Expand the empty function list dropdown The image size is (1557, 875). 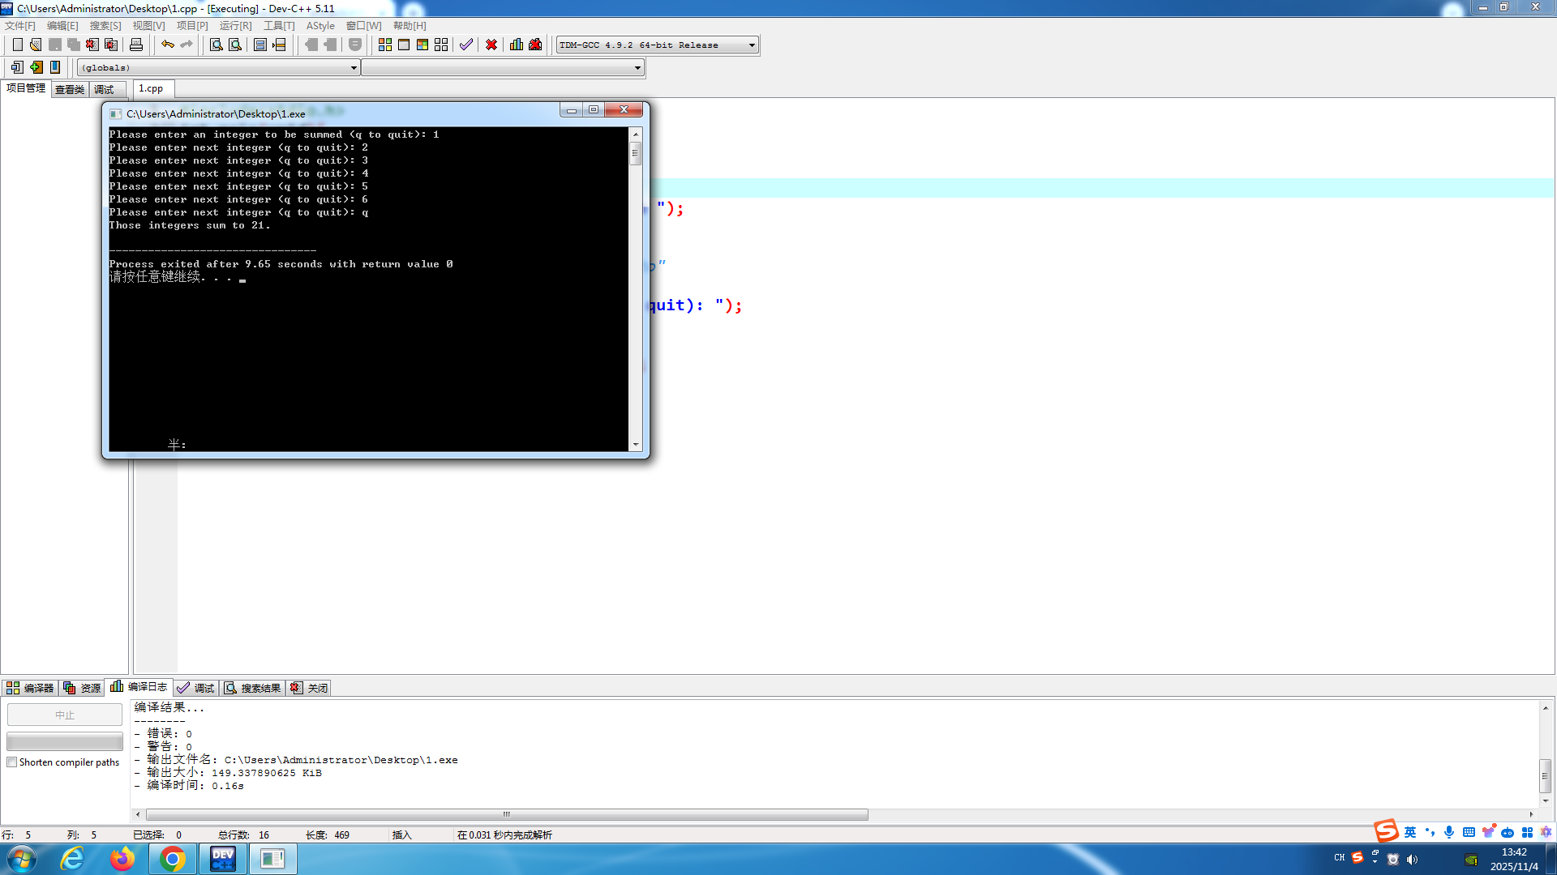point(637,68)
